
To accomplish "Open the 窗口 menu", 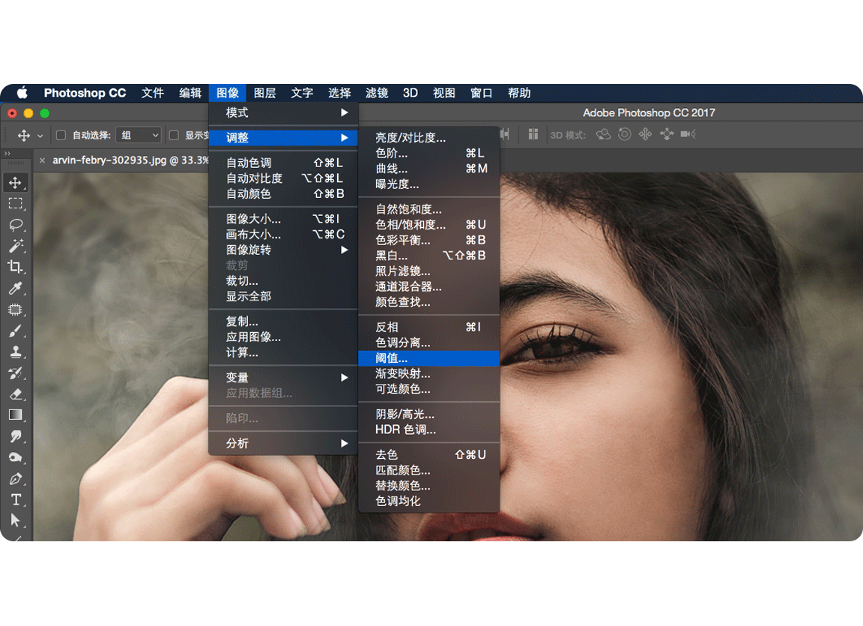I will [x=481, y=92].
